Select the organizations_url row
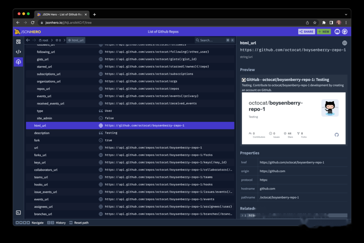The width and height of the screenshot is (364, 243). pyautogui.click(x=130, y=81)
